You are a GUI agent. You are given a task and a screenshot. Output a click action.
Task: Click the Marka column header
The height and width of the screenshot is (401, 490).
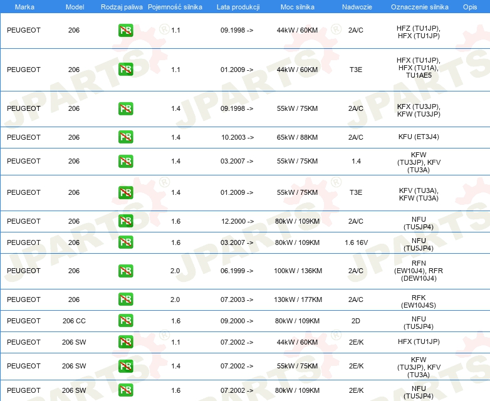[x=24, y=7]
